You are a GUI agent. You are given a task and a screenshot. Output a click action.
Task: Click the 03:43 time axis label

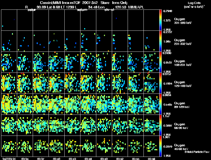pyautogui.click(x=72, y=159)
